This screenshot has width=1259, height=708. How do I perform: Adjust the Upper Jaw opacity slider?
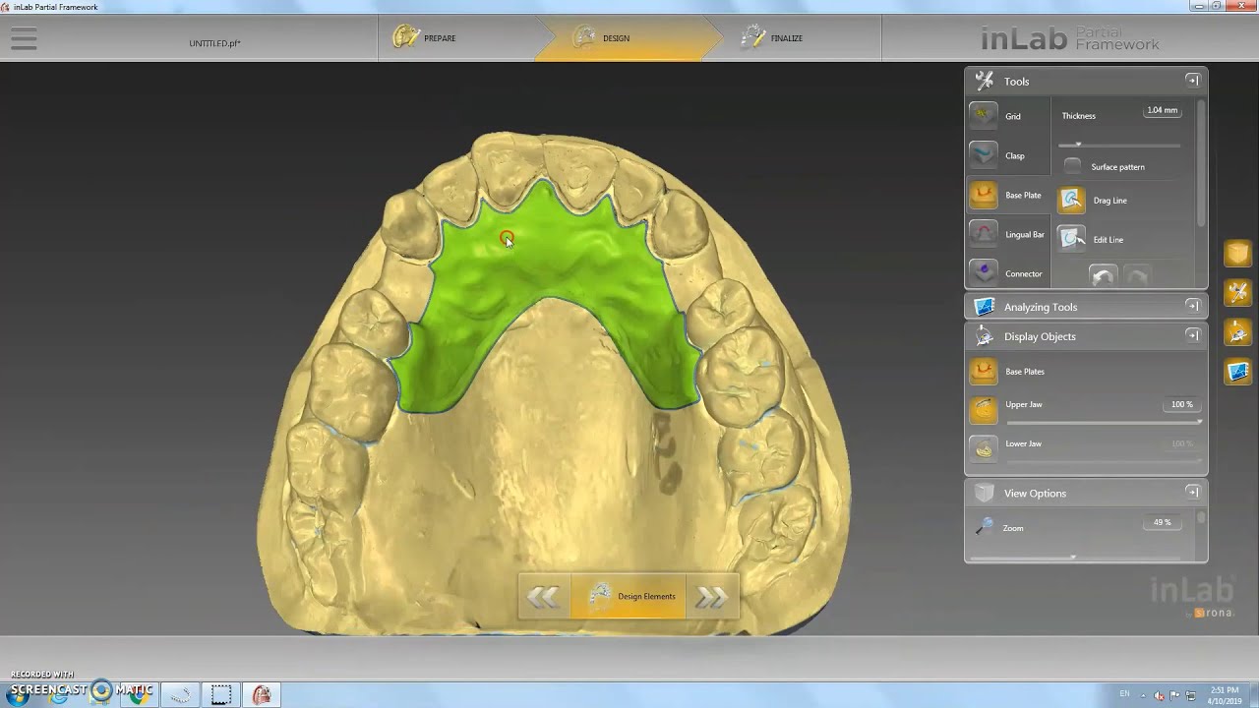click(x=1104, y=422)
